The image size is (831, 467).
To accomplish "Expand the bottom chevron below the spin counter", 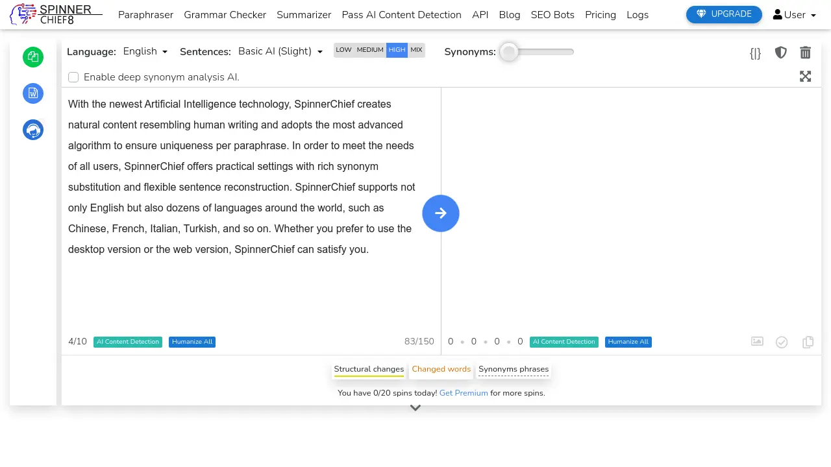I will pyautogui.click(x=415, y=408).
